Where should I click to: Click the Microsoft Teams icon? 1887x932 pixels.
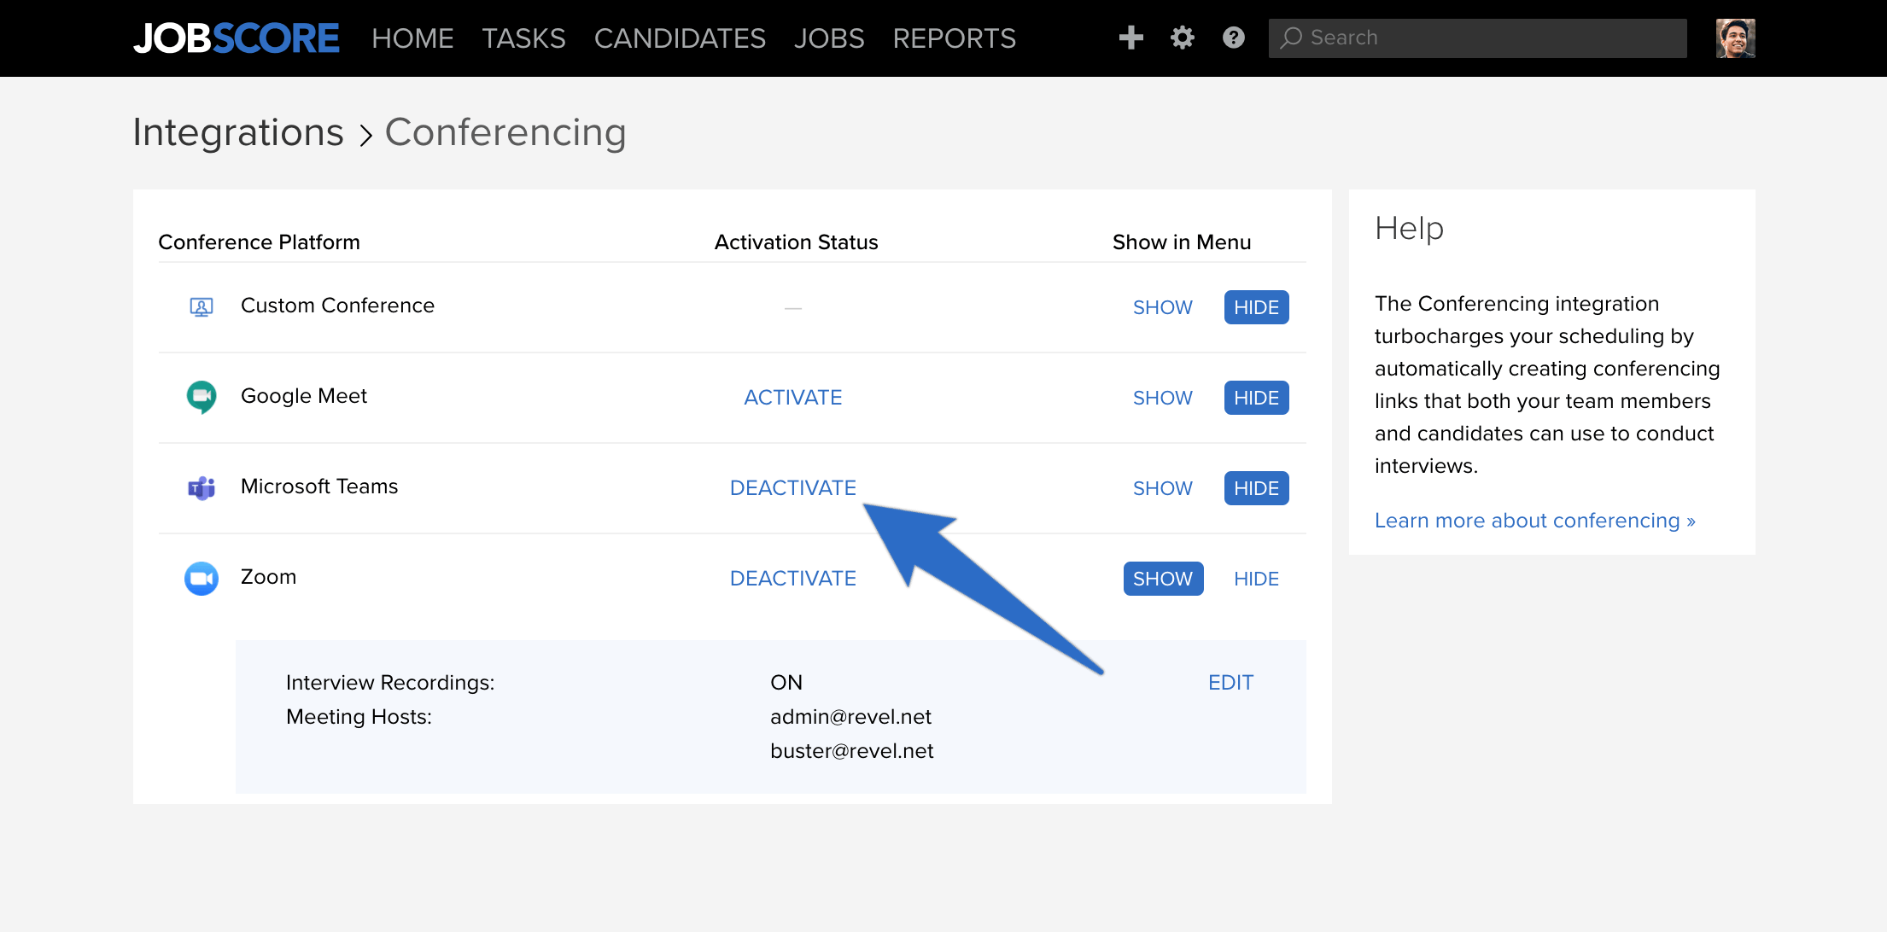coord(202,487)
